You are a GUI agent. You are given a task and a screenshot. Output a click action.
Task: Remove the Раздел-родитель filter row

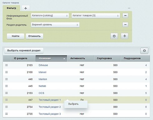[x=125, y=25]
